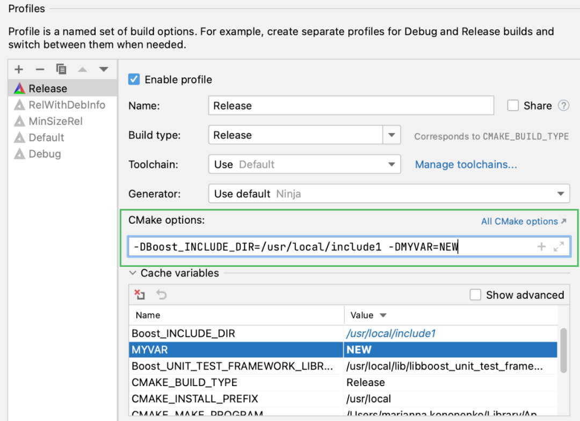Open the Build type dropdown
Viewport: 580px width, 421px height.
coord(392,135)
